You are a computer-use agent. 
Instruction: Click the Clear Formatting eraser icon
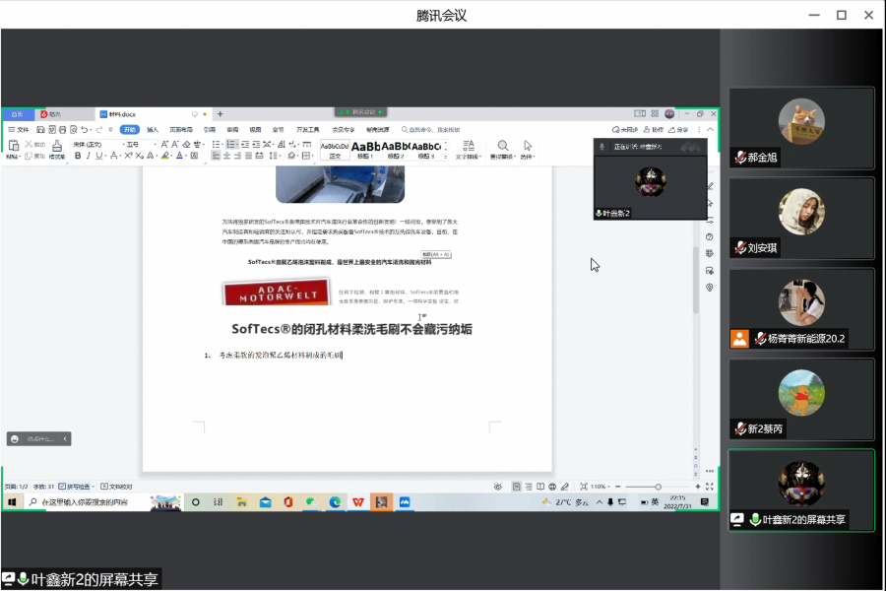pyautogui.click(x=186, y=144)
